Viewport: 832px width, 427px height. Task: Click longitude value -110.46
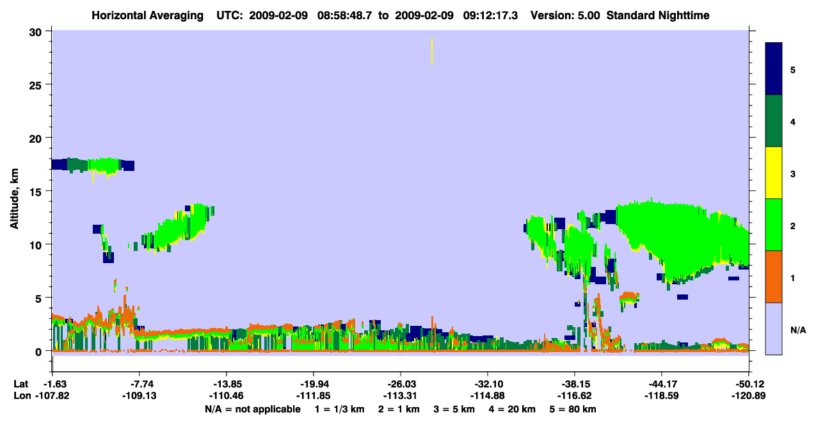226,396
